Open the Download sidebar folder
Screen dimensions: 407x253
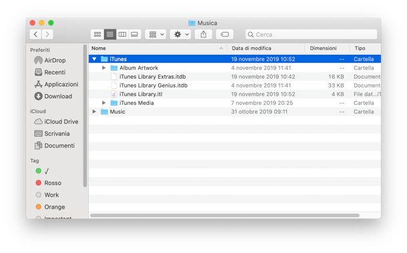[x=53, y=96]
